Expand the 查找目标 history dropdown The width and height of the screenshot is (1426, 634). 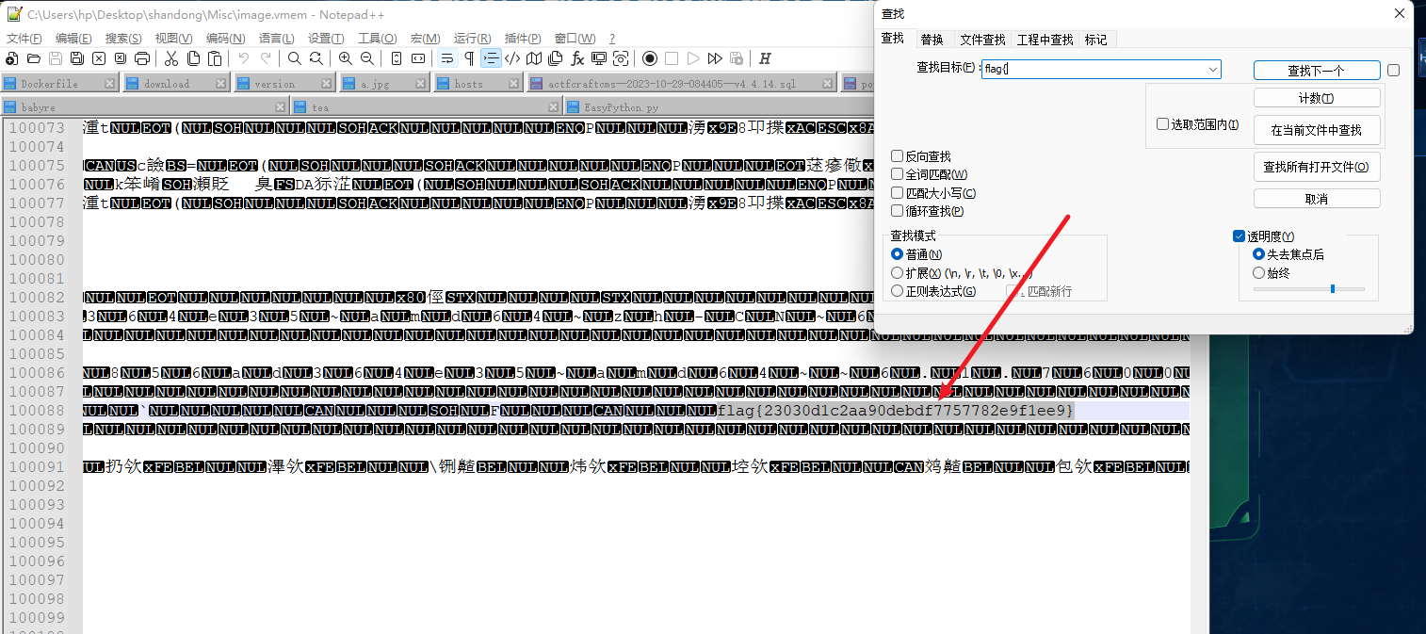click(x=1212, y=69)
